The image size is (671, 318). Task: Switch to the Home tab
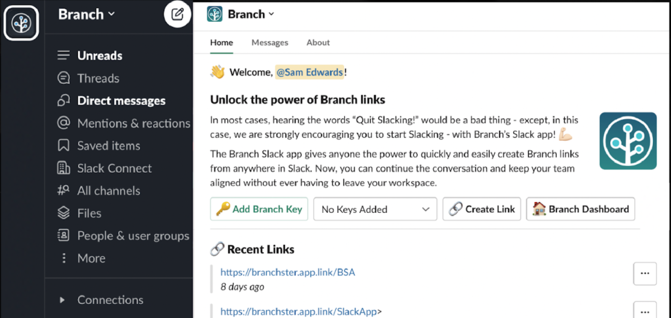[221, 43]
